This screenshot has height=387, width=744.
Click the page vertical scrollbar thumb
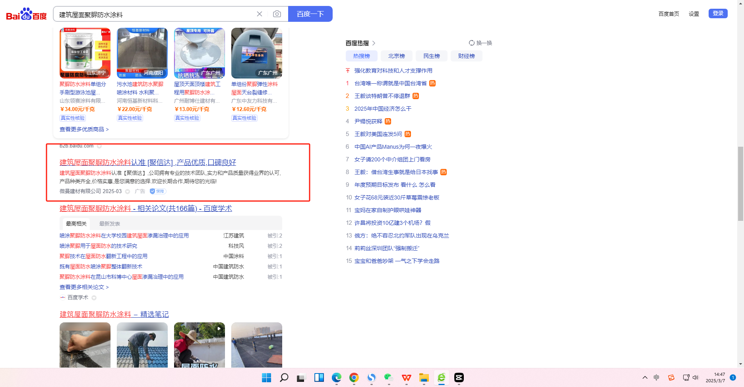(x=740, y=183)
